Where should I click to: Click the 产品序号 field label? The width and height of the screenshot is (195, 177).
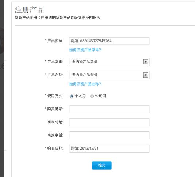55,41
